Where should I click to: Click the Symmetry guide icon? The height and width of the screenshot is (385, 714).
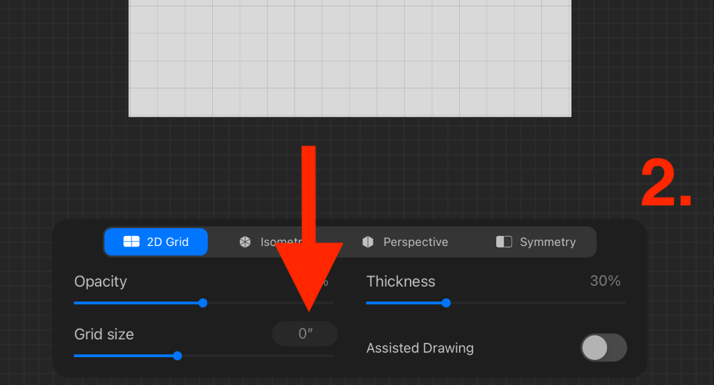(504, 242)
